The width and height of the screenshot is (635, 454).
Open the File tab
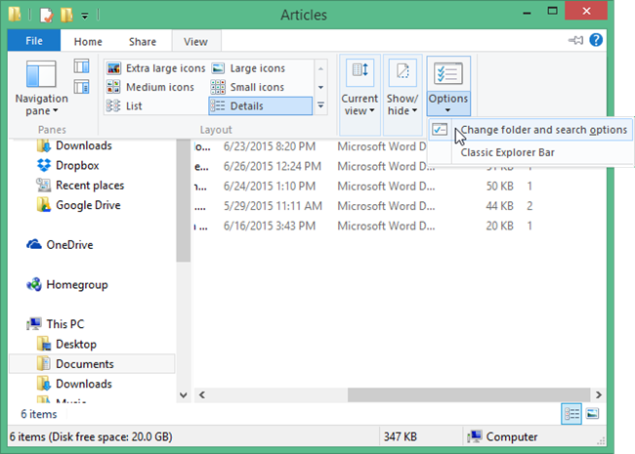tap(34, 41)
